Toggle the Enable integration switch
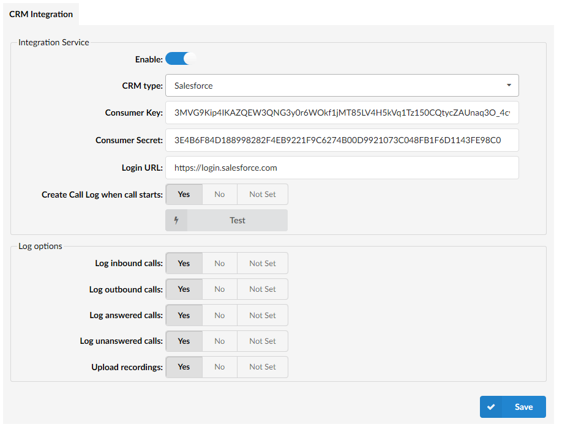The height and width of the screenshot is (446, 584). click(x=181, y=59)
